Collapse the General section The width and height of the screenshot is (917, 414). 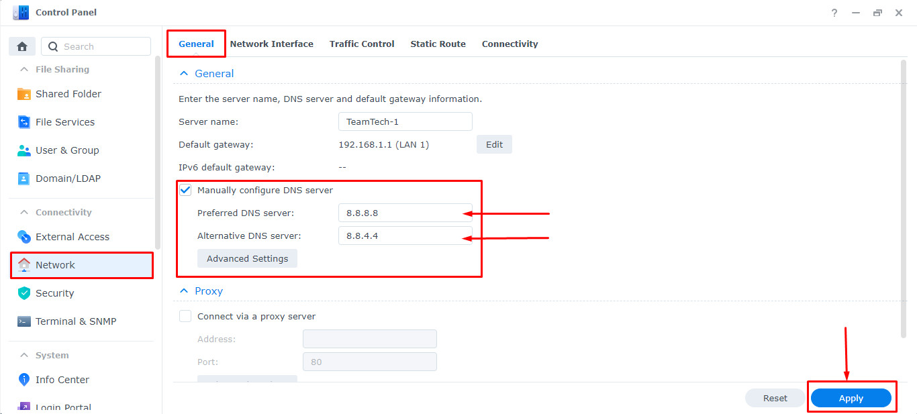[x=184, y=73]
